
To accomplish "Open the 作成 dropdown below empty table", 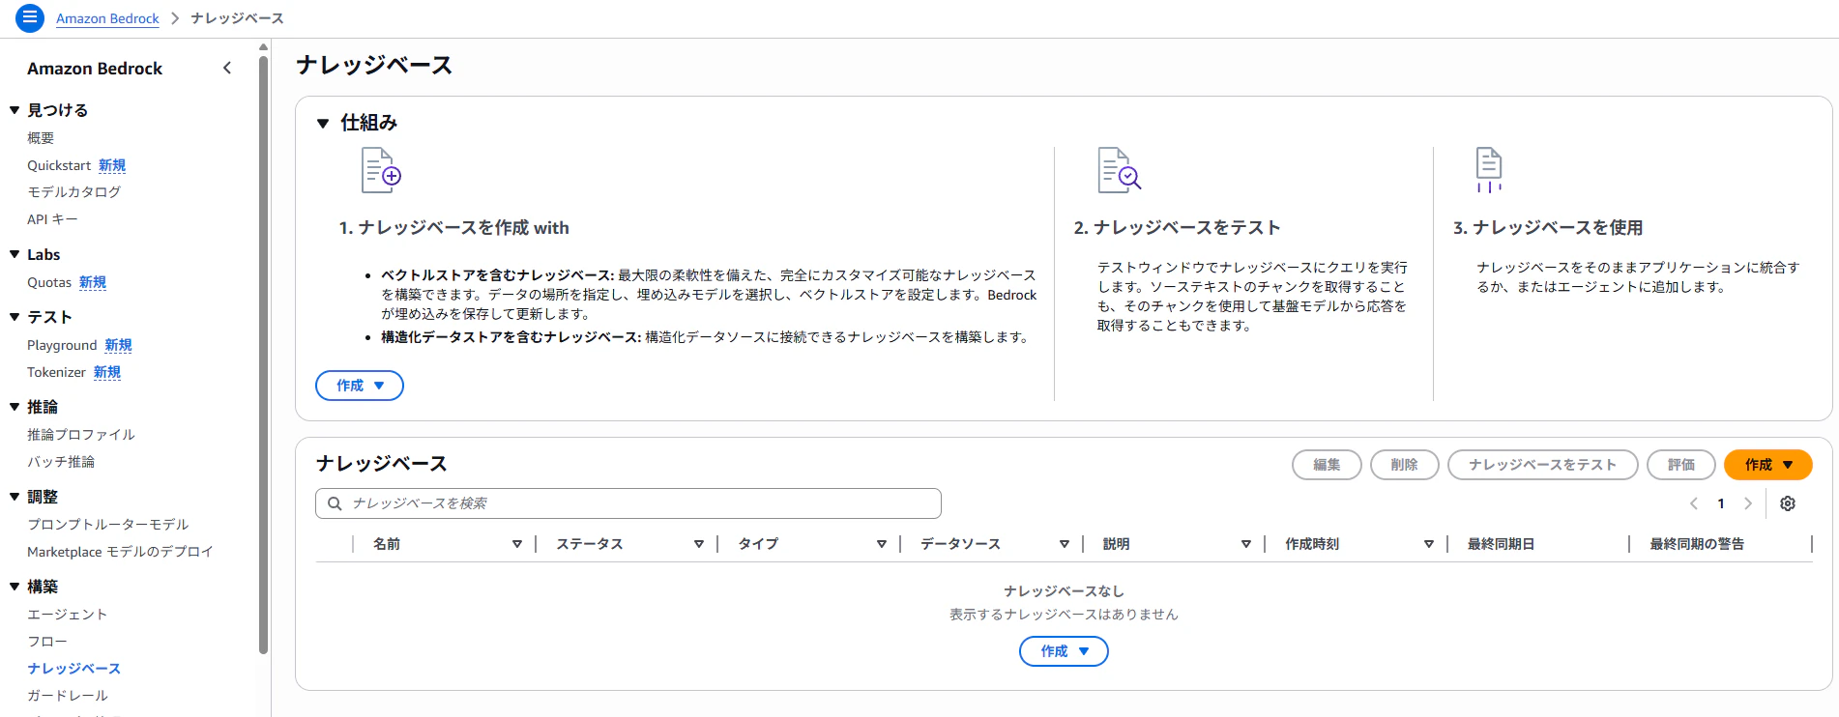I will pos(1064,651).
